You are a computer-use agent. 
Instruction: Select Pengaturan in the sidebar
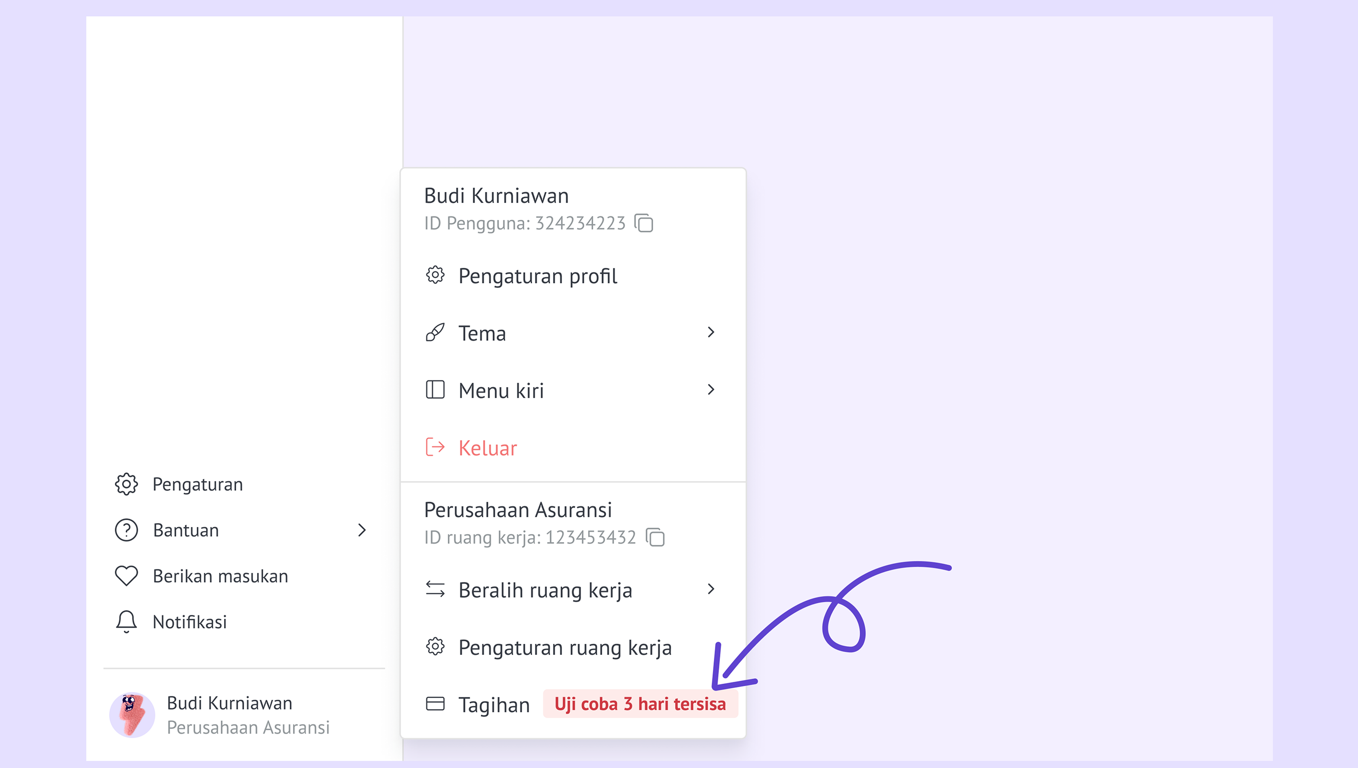coord(198,484)
